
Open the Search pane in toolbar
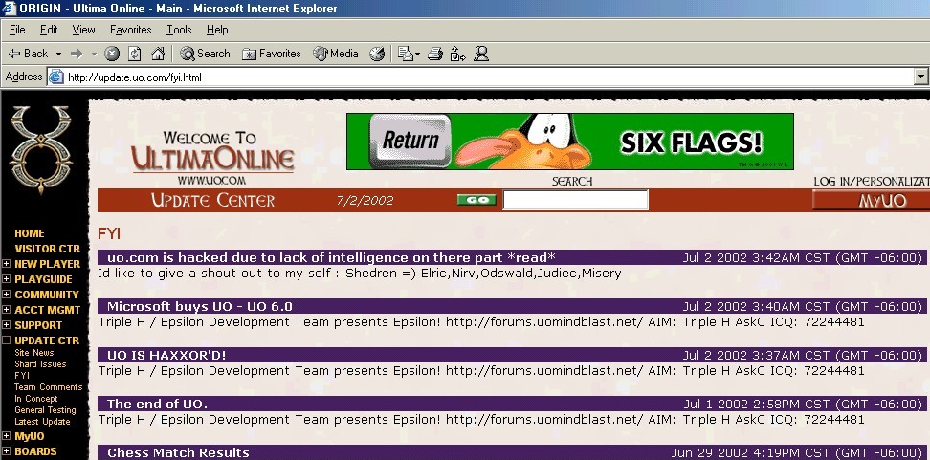(x=205, y=54)
